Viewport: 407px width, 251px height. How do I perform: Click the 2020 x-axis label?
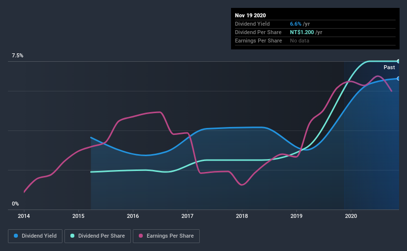(351, 216)
